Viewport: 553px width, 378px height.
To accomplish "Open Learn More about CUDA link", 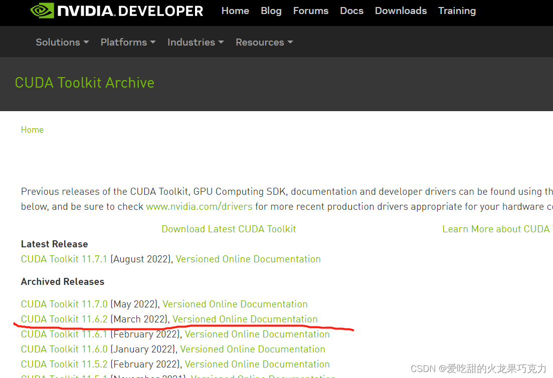I will (x=497, y=229).
